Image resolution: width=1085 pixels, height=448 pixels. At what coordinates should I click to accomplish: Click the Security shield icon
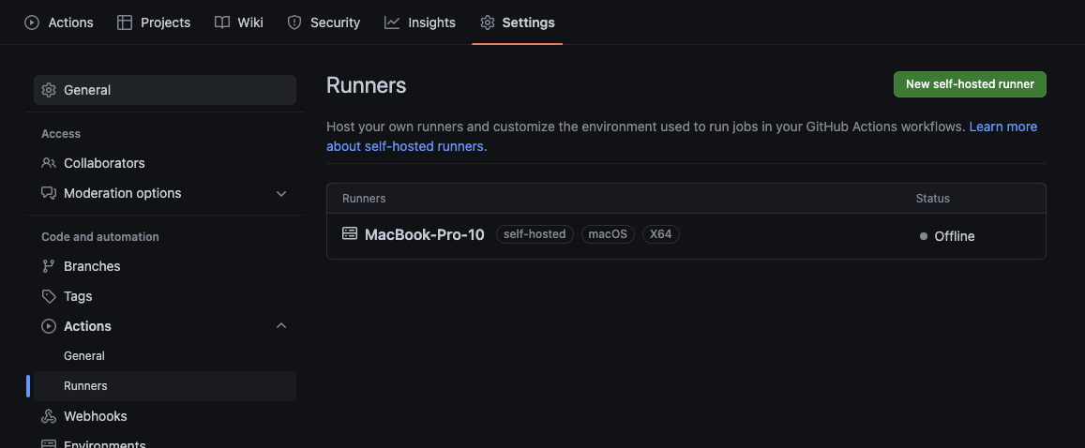(x=294, y=22)
